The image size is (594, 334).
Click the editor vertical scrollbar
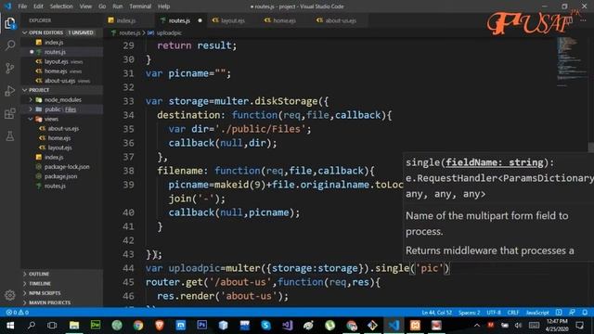pos(590,147)
